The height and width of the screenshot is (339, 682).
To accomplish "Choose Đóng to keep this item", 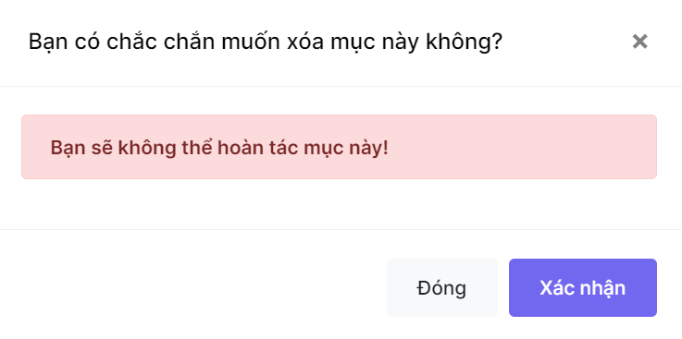I will tap(442, 288).
